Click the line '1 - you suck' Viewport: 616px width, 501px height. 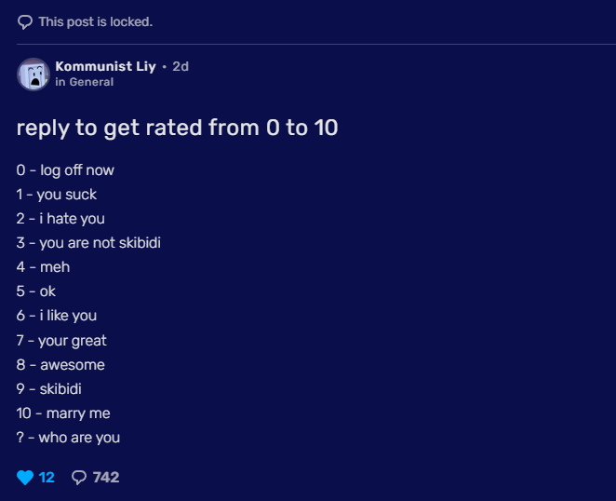[57, 195]
